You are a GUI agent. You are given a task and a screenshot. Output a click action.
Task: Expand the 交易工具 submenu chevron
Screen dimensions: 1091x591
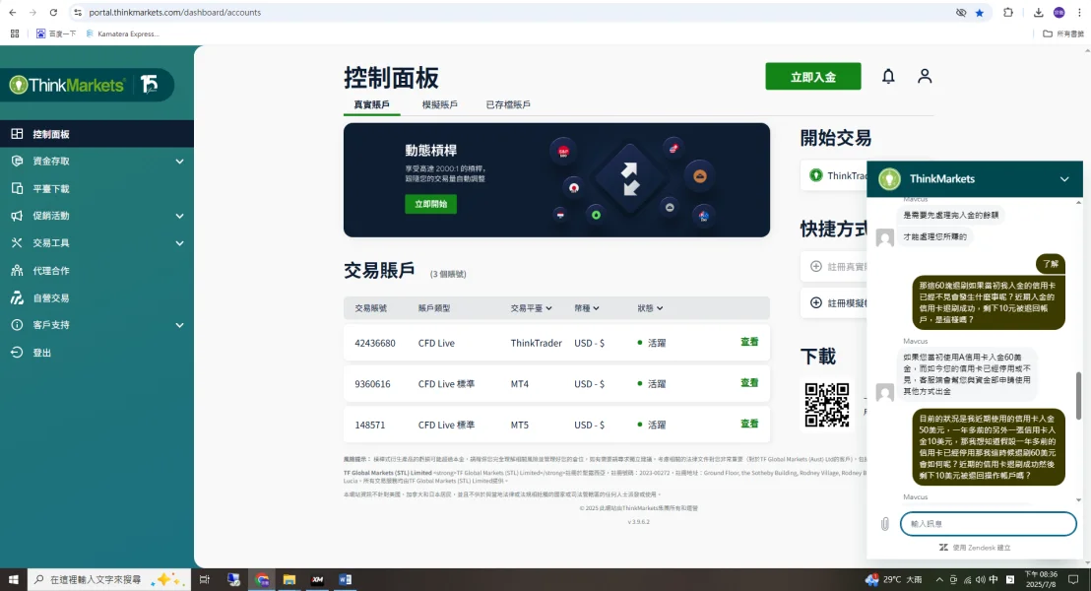click(x=179, y=243)
